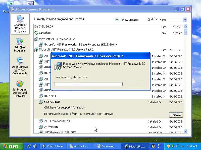Switch to Add or Re... taskbar button
This screenshot has height=150, width=201.
pyautogui.click(x=80, y=146)
